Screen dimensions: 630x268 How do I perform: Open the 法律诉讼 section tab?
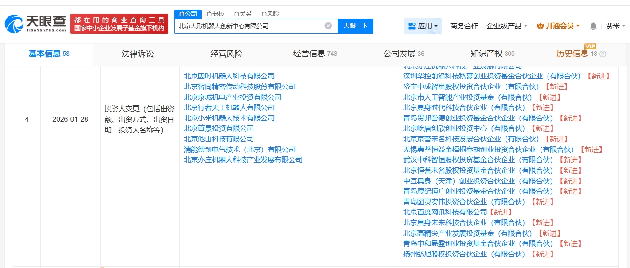[x=138, y=54]
